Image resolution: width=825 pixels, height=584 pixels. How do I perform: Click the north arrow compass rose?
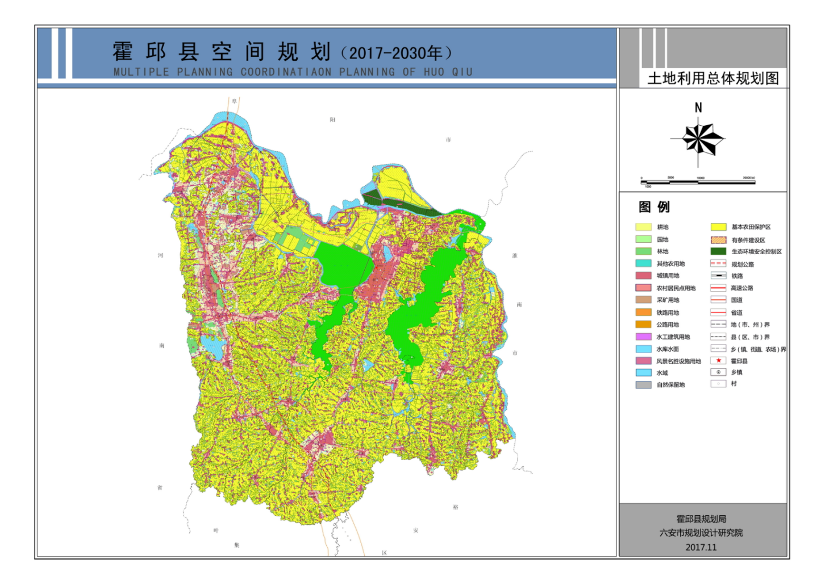pos(698,139)
